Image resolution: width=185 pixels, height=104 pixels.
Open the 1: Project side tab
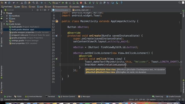[1, 14]
